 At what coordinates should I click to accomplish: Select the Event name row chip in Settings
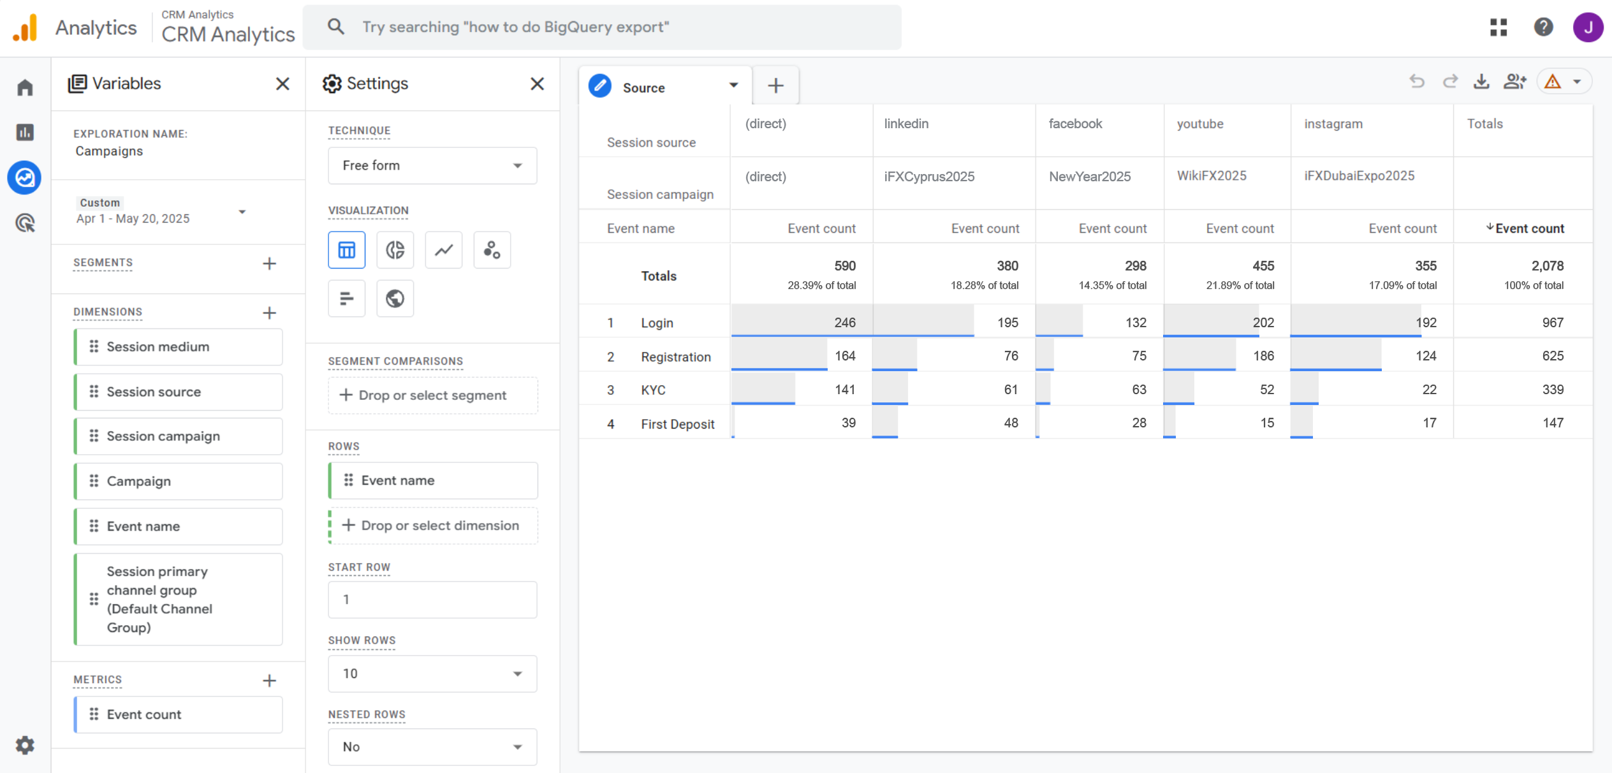click(x=433, y=480)
